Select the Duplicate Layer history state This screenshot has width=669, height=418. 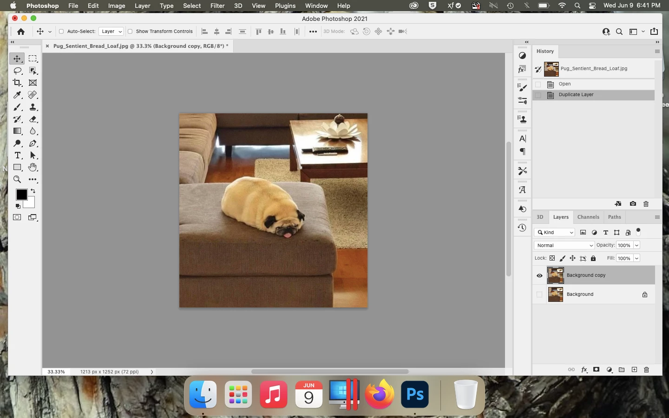[594, 95]
